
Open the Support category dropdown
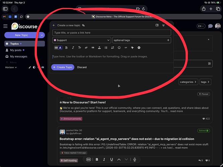(82, 40)
